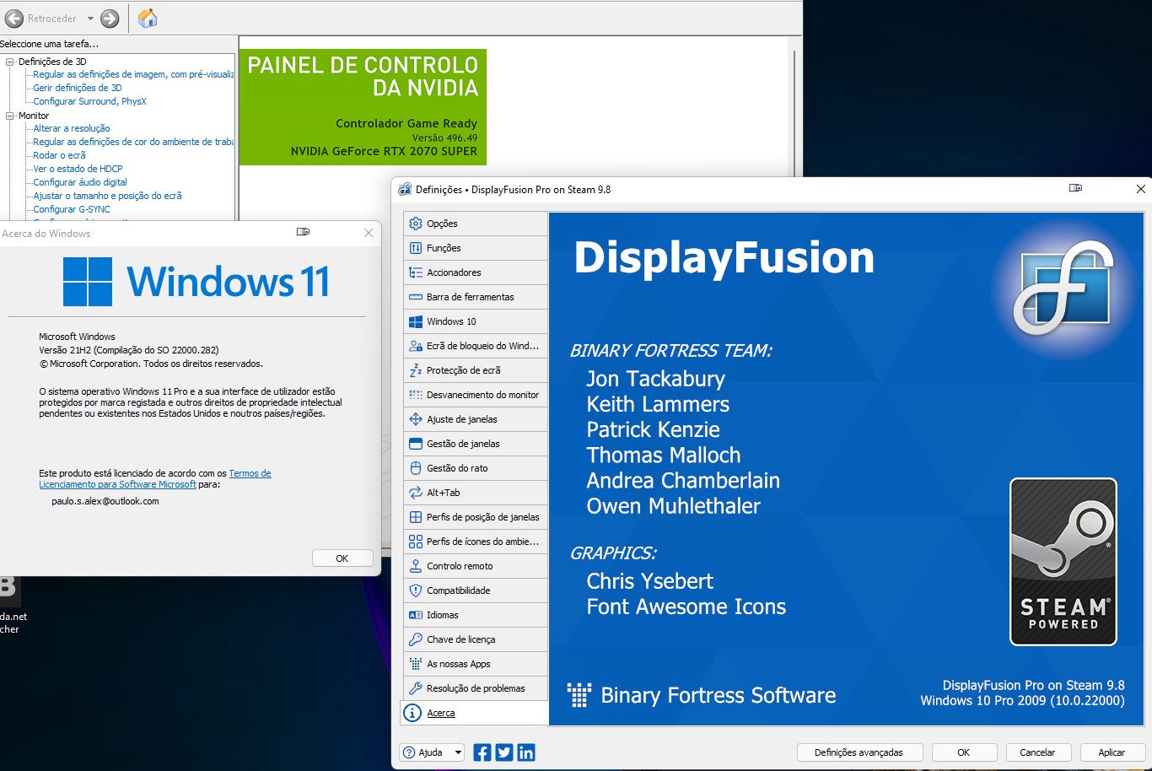Open the Retroceder history dropdown arrow
The image size is (1152, 771).
point(90,19)
